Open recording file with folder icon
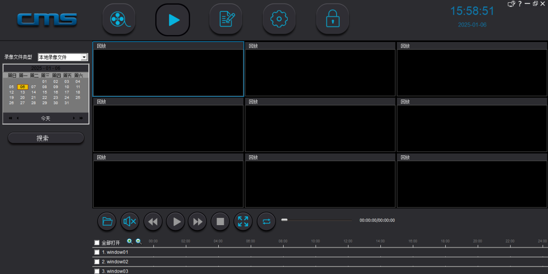548x274 pixels. point(107,221)
